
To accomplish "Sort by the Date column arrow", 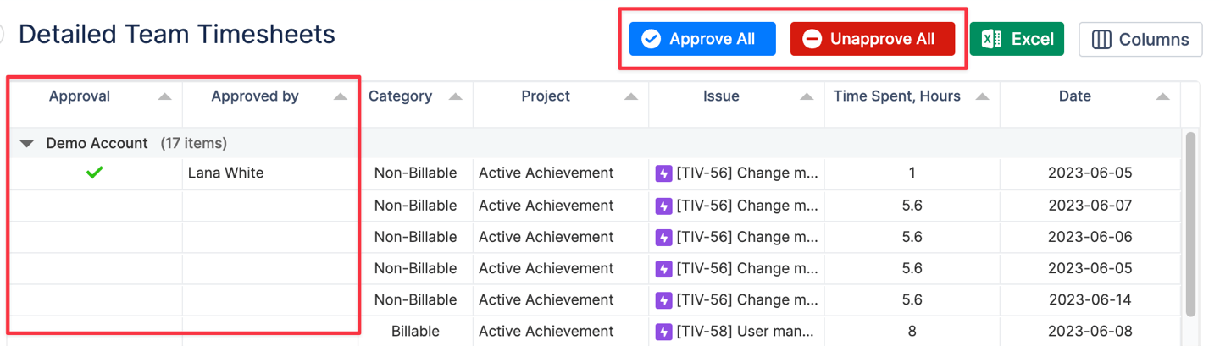I will pos(1163,96).
